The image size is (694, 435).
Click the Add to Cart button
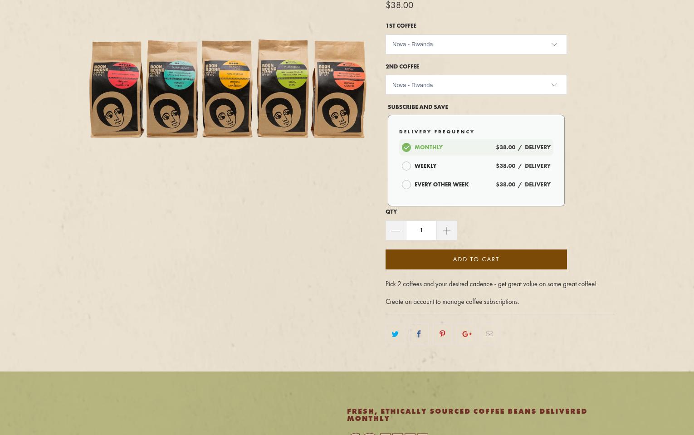click(x=476, y=259)
